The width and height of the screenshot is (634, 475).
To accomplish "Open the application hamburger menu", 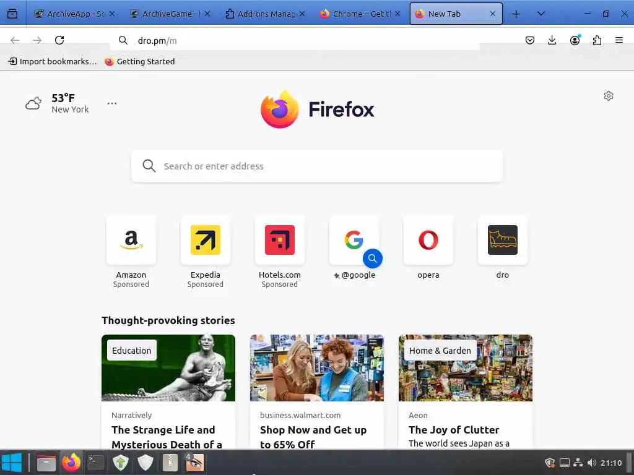I will [619, 40].
